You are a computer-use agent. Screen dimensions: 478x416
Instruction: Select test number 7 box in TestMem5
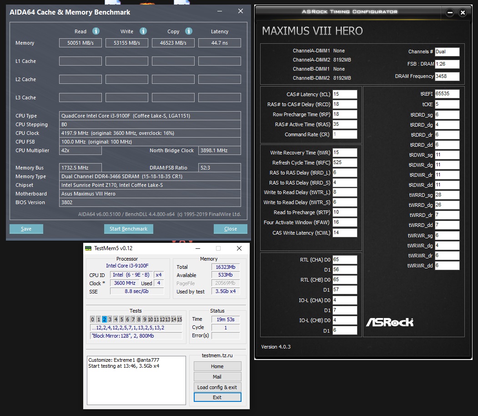tap(133, 319)
